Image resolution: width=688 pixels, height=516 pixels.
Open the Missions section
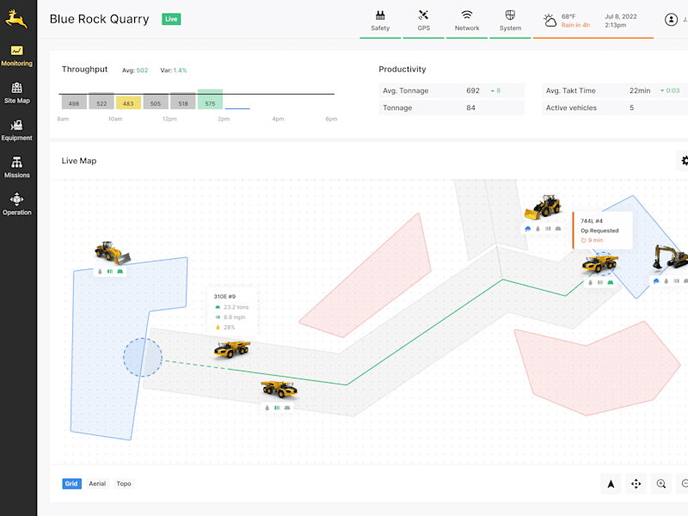coord(16,168)
